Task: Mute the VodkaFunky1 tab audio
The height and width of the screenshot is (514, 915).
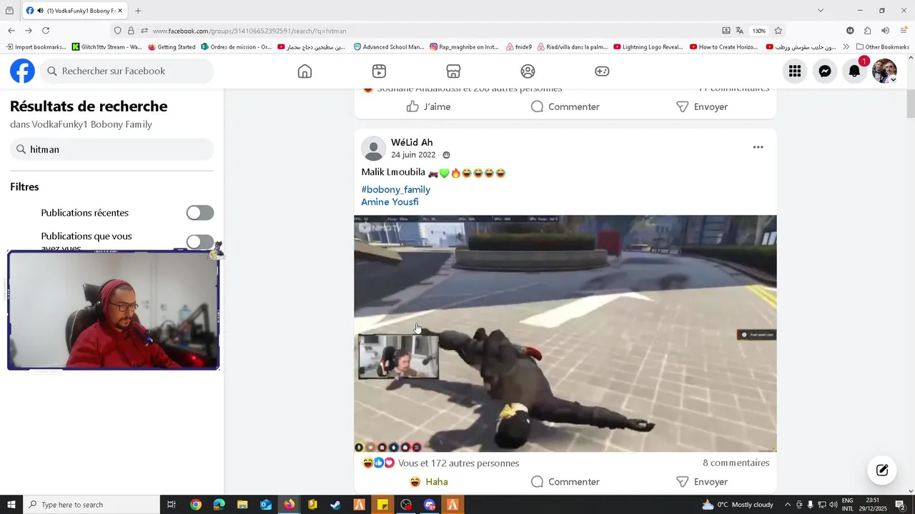Action: click(40, 11)
